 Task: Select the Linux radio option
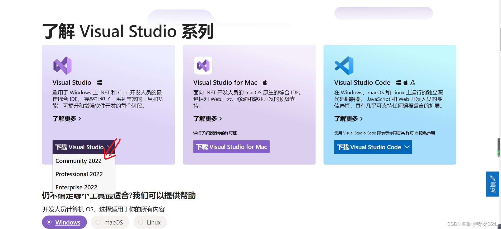(150, 222)
